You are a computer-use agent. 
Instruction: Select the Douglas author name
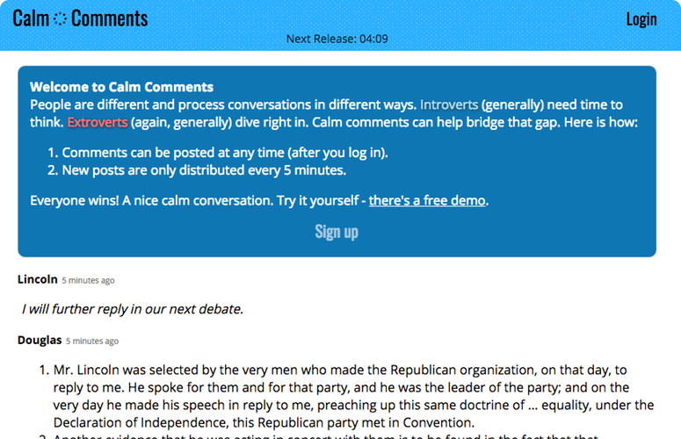point(40,340)
